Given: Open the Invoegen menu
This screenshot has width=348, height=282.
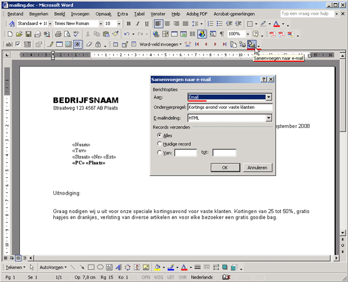Looking at the screenshot, I should point(81,13).
